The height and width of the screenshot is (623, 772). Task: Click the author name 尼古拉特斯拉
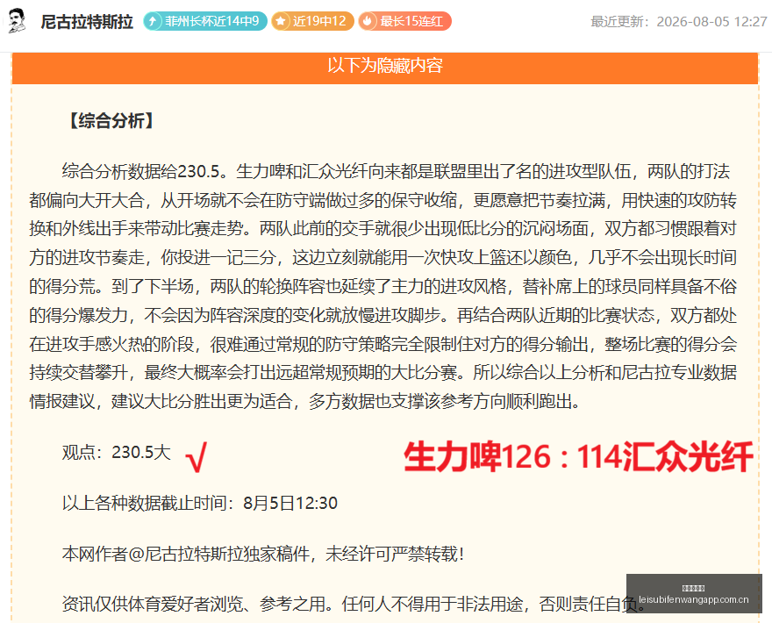[x=87, y=22]
